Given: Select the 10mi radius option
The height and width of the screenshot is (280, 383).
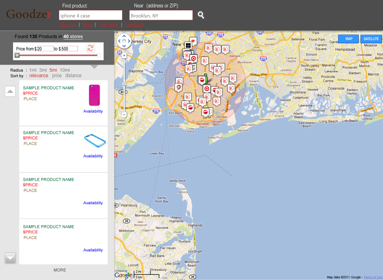Looking at the screenshot, I should click(65, 70).
